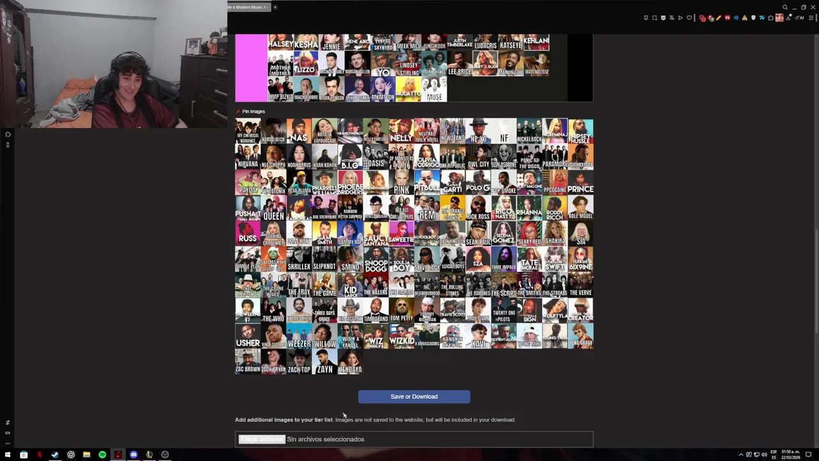Select the Sam Smith tile
The width and height of the screenshot is (819, 461).
click(x=325, y=234)
